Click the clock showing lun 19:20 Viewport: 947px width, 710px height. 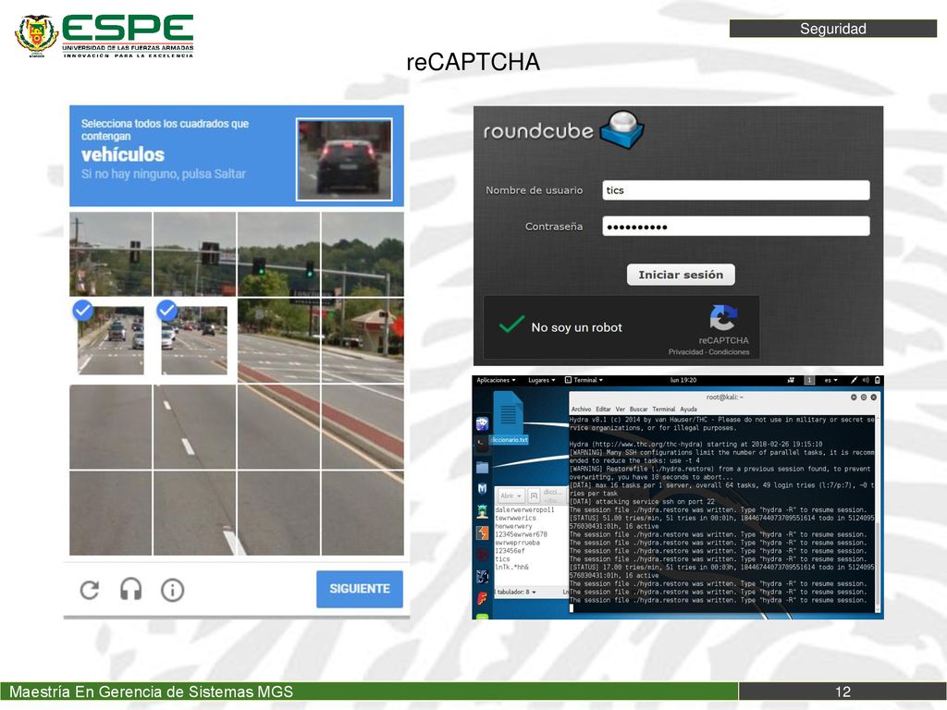point(683,380)
